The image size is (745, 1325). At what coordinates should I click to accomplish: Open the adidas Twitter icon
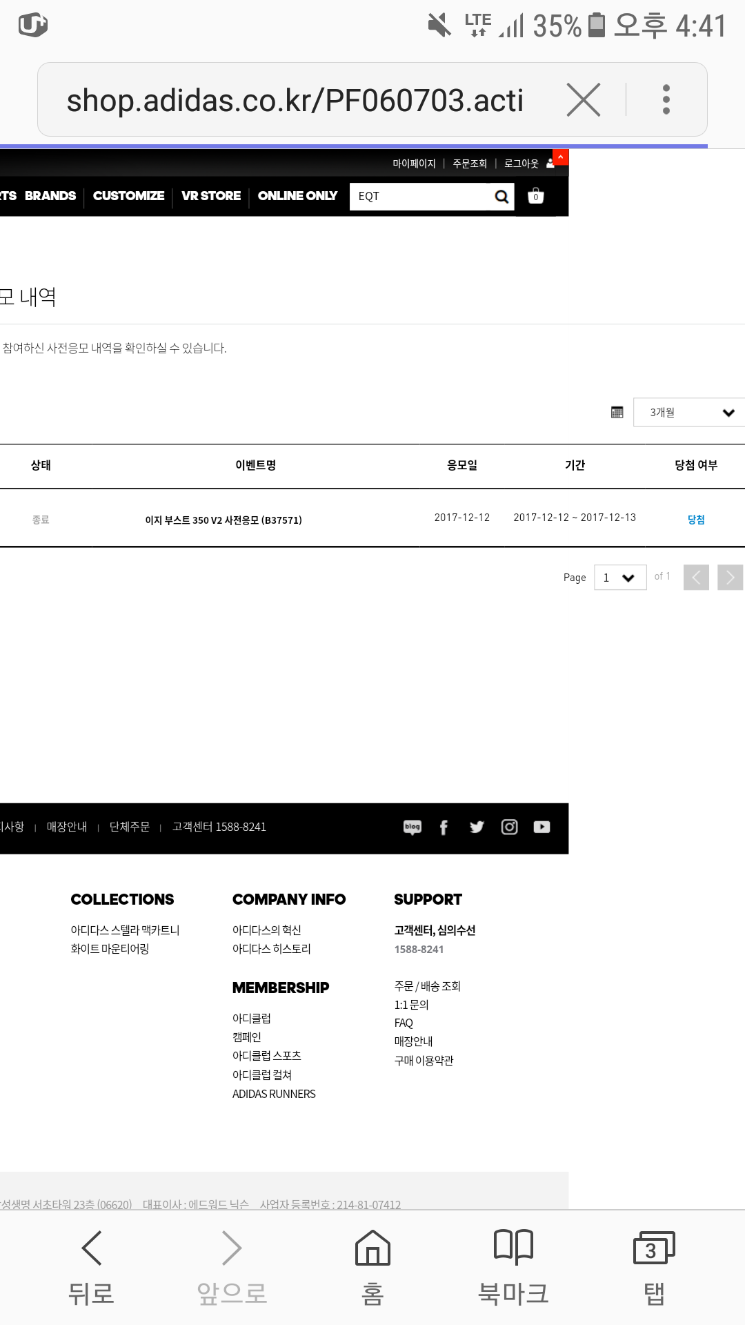(x=477, y=827)
